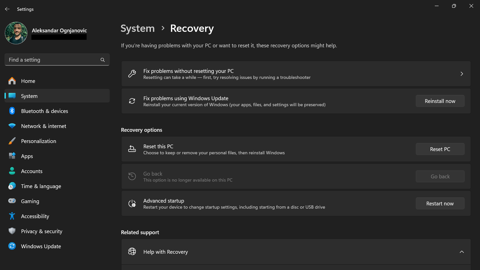Click the Go back history clock icon

tap(132, 176)
